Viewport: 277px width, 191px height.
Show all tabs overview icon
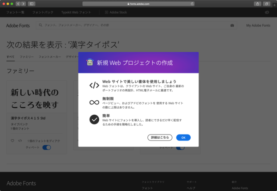266,4
